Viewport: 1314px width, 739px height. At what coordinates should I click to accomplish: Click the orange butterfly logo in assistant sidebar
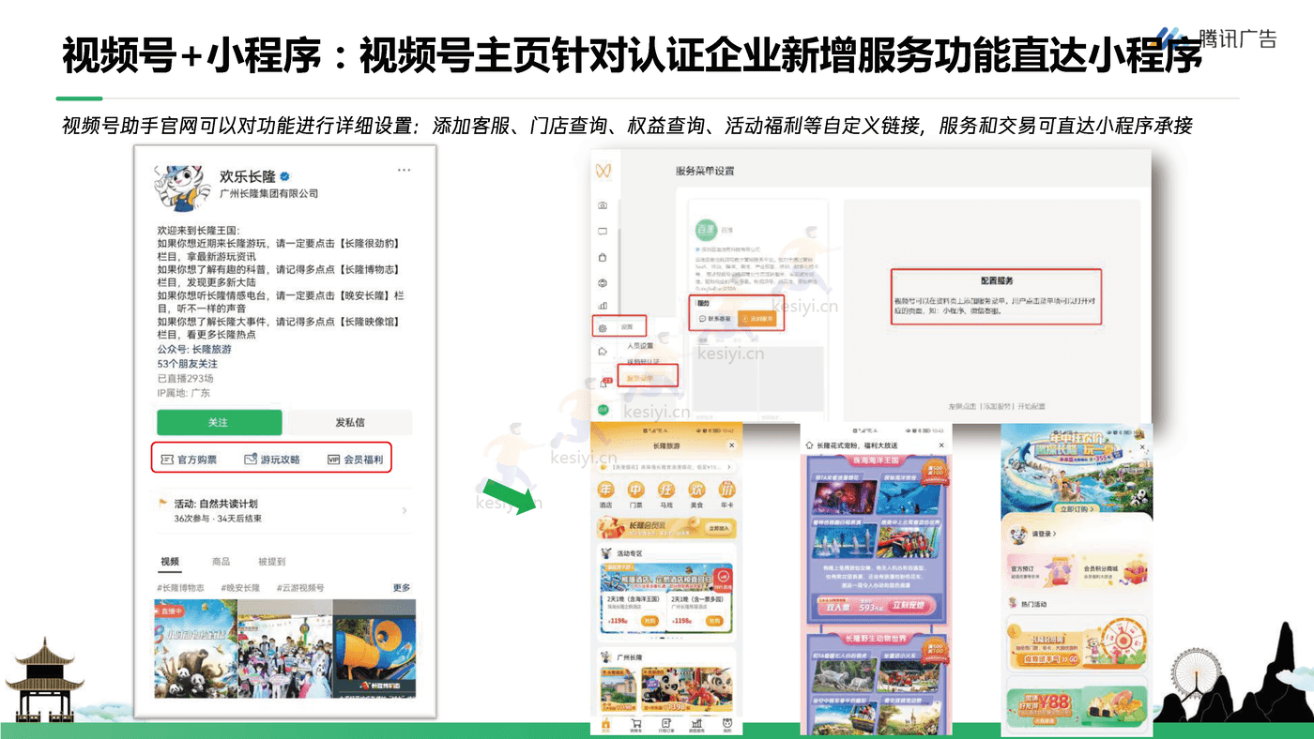[x=603, y=172]
